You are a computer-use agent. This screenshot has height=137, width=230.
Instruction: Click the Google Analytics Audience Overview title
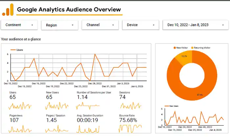(69, 9)
